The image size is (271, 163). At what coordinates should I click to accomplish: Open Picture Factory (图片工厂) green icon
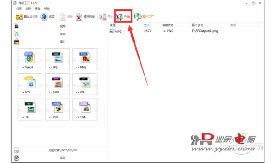pyautogui.click(x=138, y=17)
